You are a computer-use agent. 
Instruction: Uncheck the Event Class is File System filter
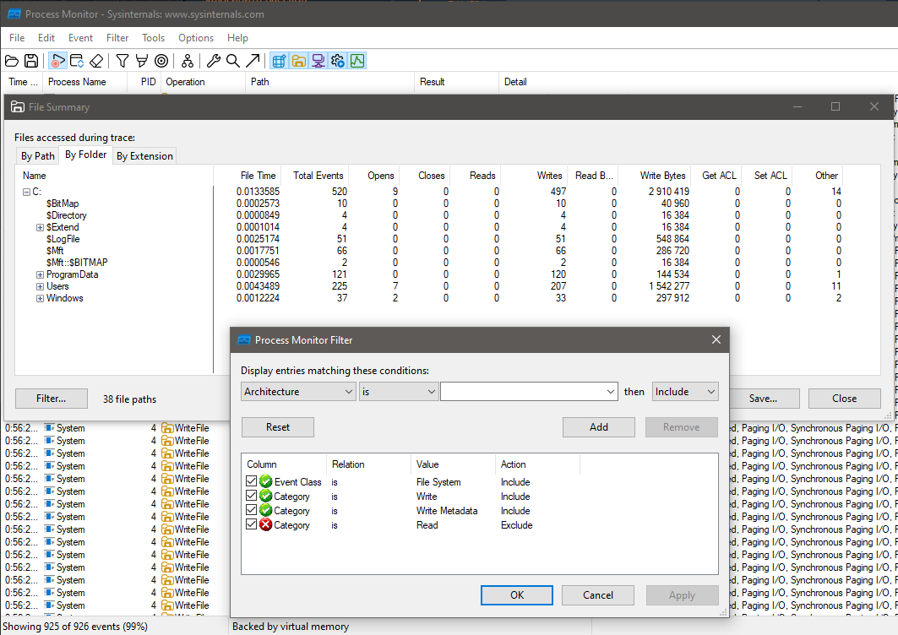pyautogui.click(x=251, y=481)
